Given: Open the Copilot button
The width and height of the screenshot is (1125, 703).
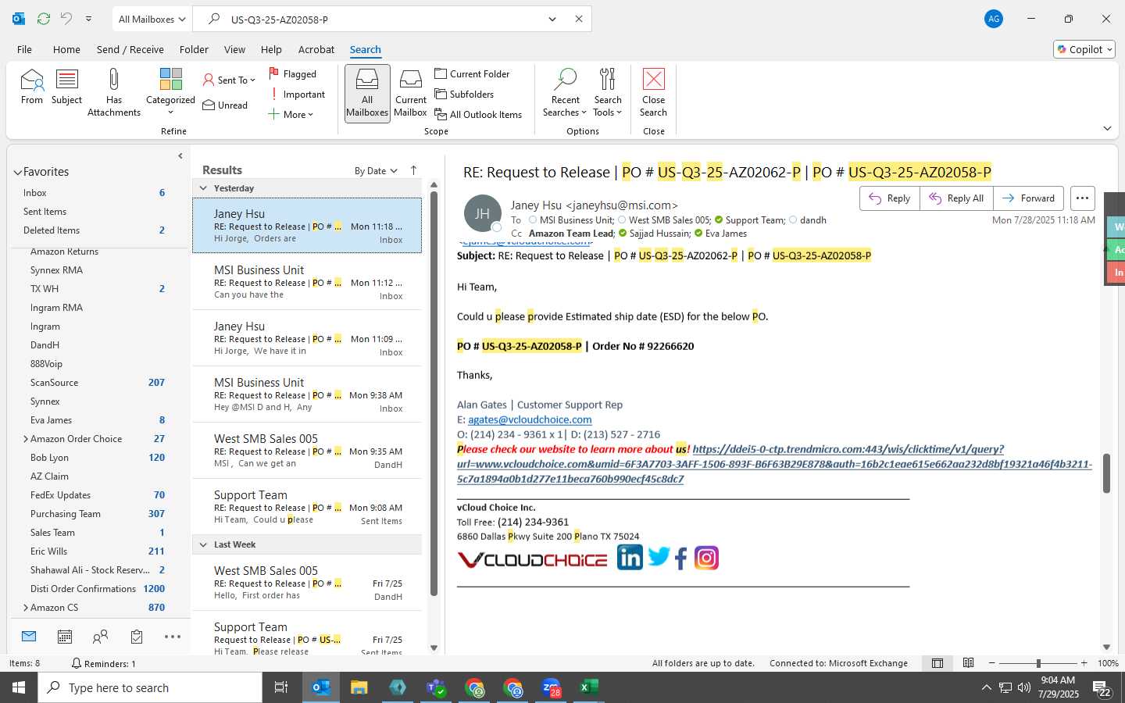Looking at the screenshot, I should tap(1084, 49).
